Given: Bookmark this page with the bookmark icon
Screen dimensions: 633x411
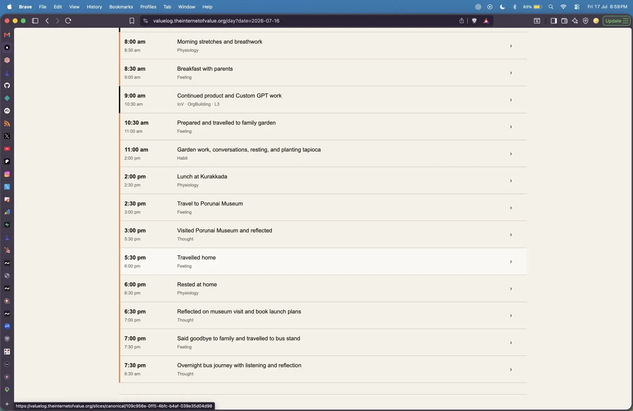Looking at the screenshot, I should click(x=132, y=21).
